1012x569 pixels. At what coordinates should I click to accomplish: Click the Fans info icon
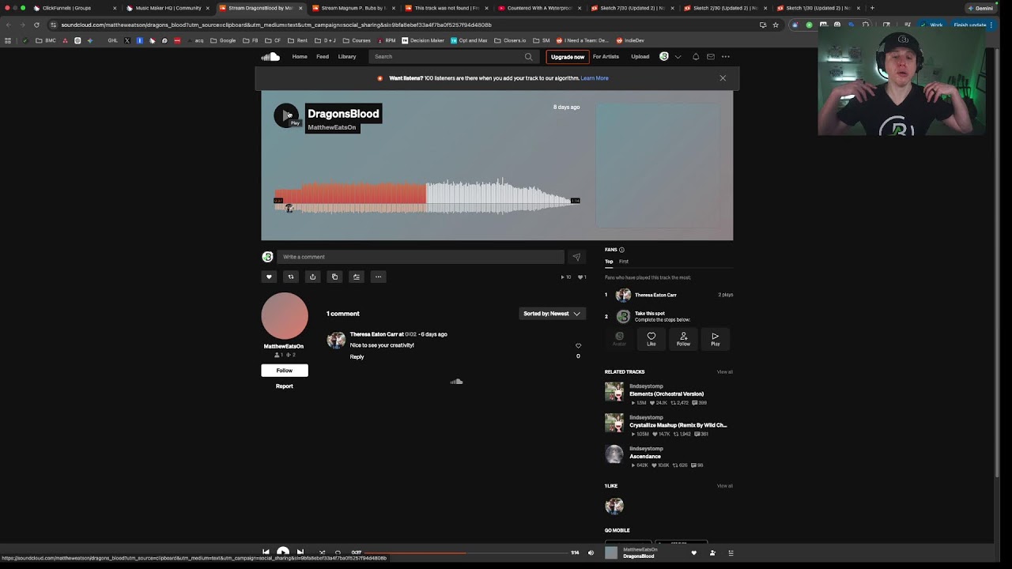tap(621, 250)
